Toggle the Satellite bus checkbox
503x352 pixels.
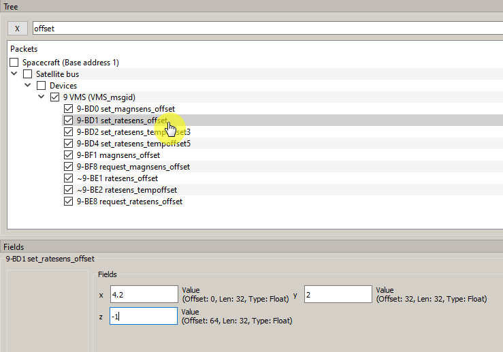[28, 74]
